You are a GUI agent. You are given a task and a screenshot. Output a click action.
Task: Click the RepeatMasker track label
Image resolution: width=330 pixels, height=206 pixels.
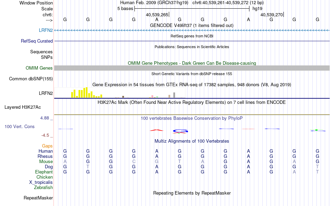click(x=38, y=198)
